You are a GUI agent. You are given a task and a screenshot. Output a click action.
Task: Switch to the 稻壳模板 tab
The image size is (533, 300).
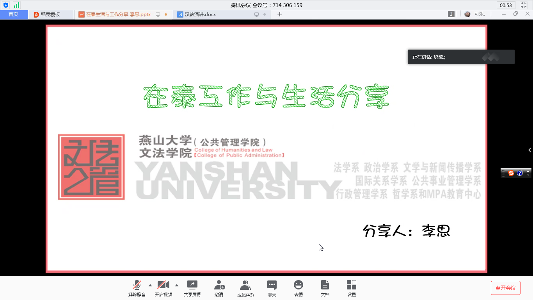coord(50,14)
